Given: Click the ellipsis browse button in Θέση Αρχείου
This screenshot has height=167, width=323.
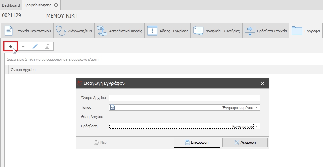Looking at the screenshot, I should (257, 117).
